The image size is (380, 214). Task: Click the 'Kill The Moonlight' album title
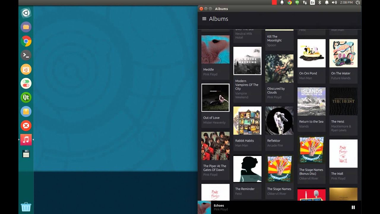(274, 38)
